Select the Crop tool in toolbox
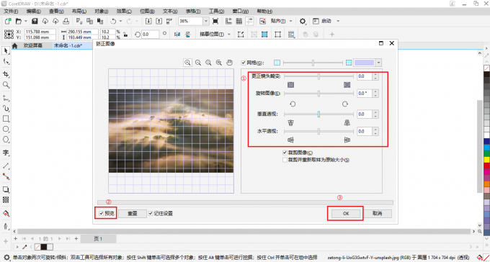Screen dimensions: 490x262 click(x=6, y=74)
